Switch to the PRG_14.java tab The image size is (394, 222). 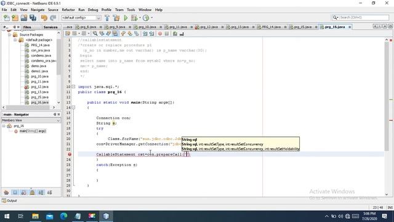pos(271,27)
